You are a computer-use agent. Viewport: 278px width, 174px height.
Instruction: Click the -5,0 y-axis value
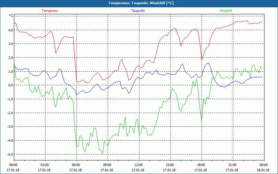click(10, 154)
